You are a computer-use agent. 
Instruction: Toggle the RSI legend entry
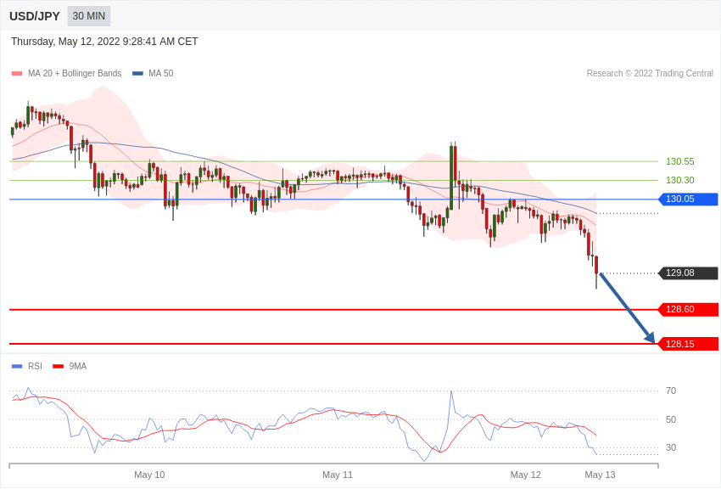click(x=26, y=366)
